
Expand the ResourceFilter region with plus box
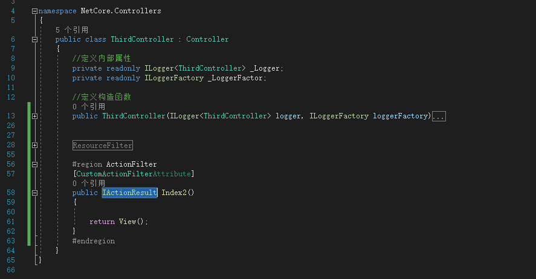tap(34, 146)
